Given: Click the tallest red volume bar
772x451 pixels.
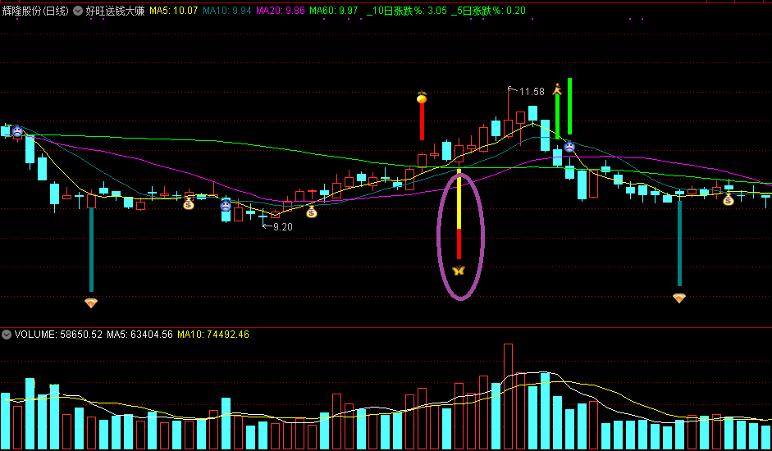Looking at the screenshot, I should point(508,396).
